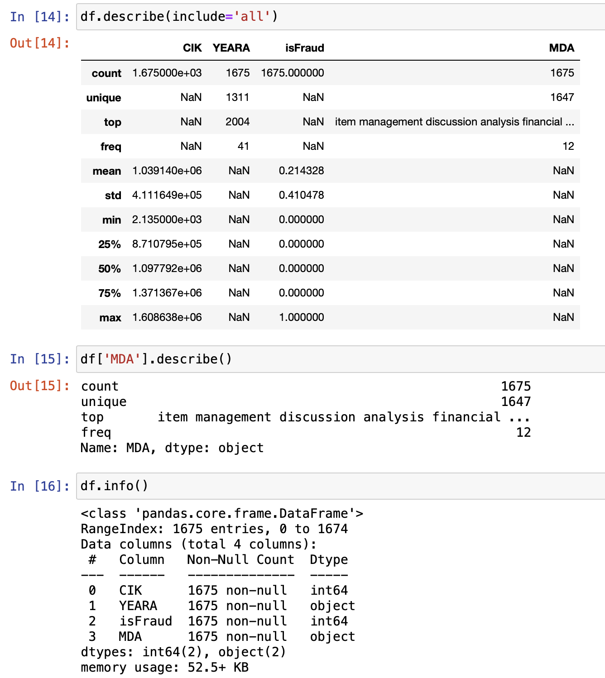Select the Out[14] prompt label
This screenshot has height=678, width=605.
click(x=40, y=43)
